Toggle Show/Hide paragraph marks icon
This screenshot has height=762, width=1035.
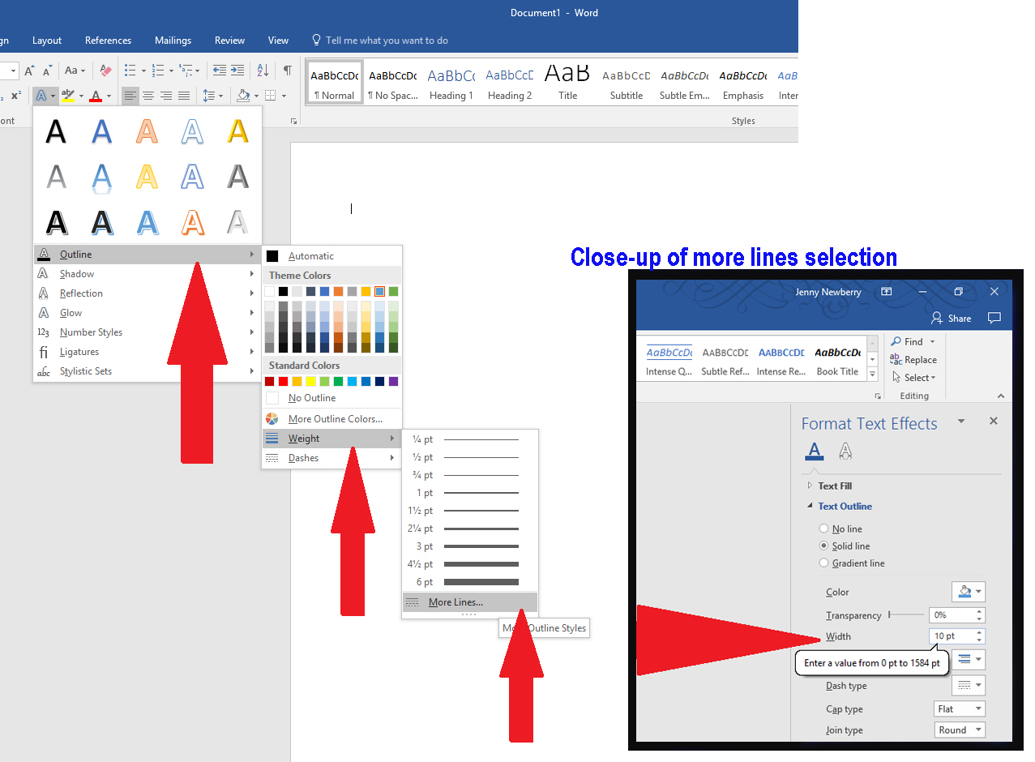coord(287,71)
